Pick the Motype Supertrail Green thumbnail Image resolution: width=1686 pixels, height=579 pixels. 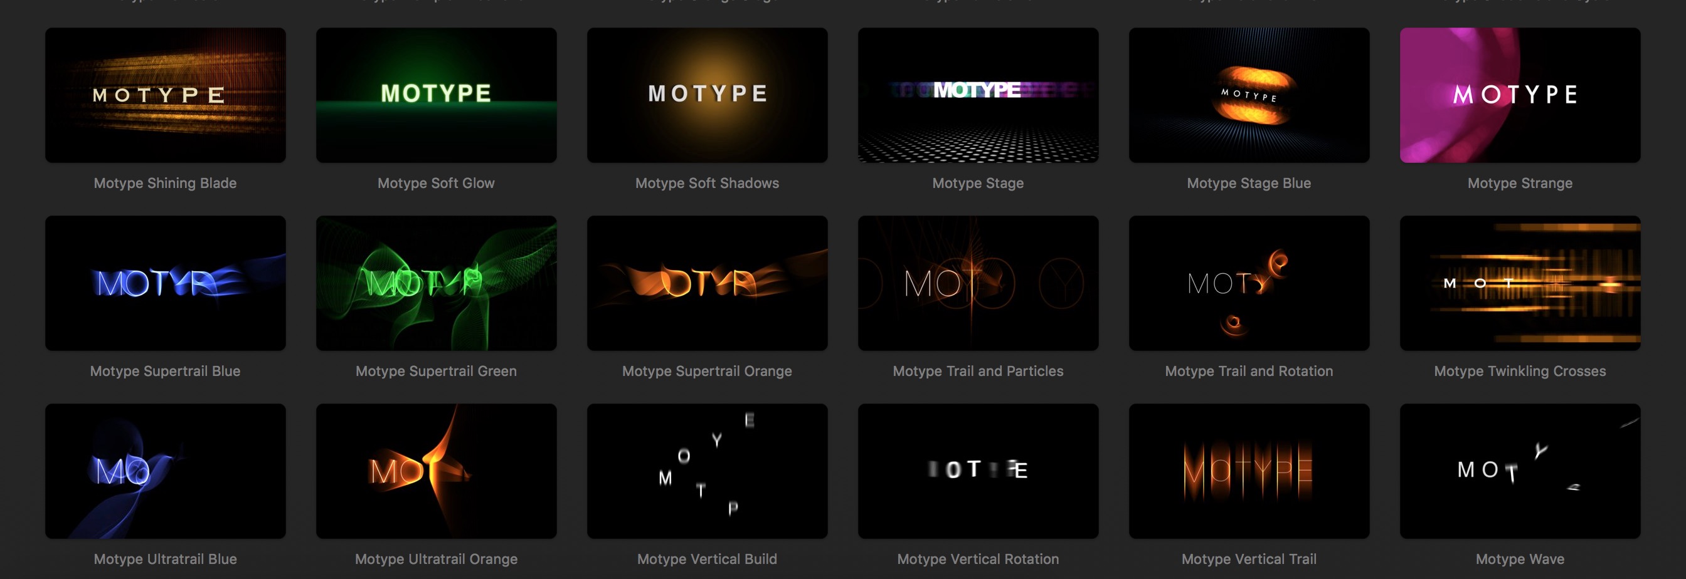tap(437, 283)
